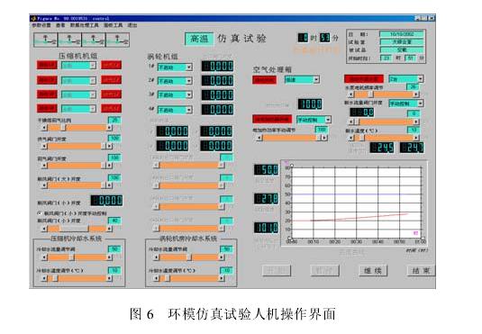Viewport: 482px width, 334px height.
Task: Click the 水泵电机频率调节 slider thumb
Action: pyautogui.click(x=370, y=95)
